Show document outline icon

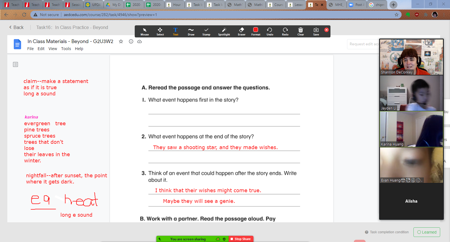(x=15, y=64)
